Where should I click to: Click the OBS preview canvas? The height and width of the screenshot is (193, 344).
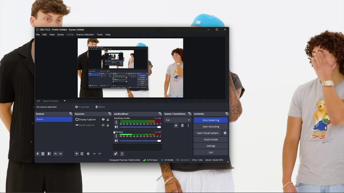tap(130, 68)
